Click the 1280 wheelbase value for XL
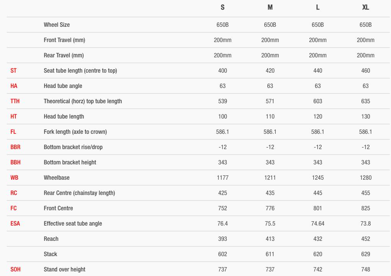 [365, 178]
